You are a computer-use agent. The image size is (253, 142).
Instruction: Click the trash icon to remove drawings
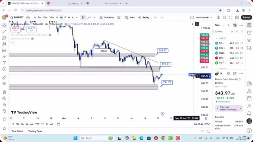click(4, 119)
